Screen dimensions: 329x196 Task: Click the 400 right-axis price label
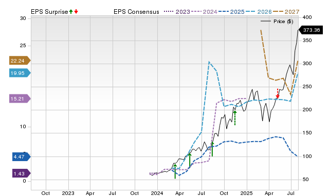tap(307, 17)
